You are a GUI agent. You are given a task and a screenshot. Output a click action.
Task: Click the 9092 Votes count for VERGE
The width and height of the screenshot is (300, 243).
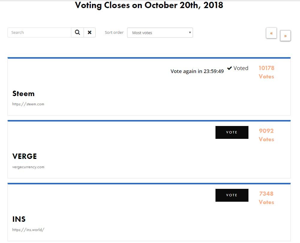(x=266, y=135)
